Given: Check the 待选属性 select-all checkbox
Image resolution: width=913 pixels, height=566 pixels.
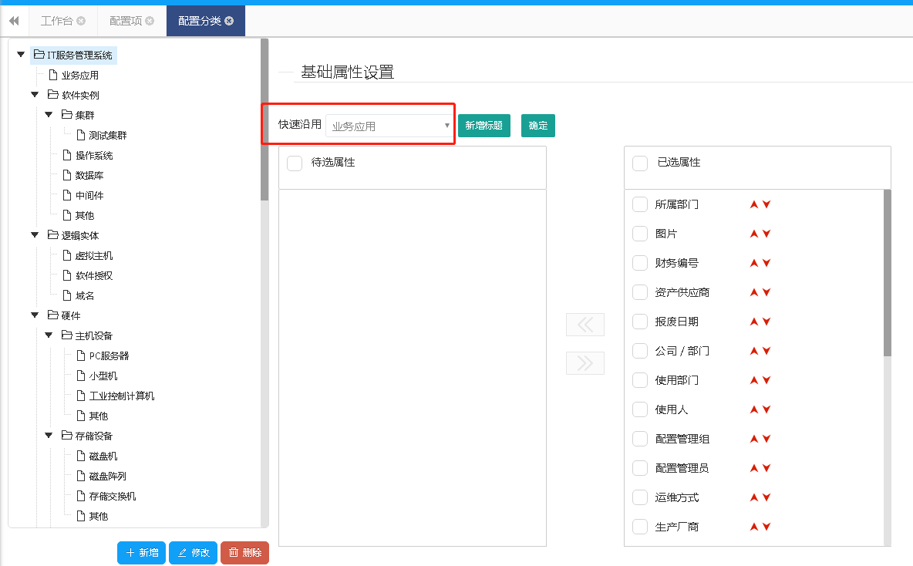Looking at the screenshot, I should tap(294, 163).
